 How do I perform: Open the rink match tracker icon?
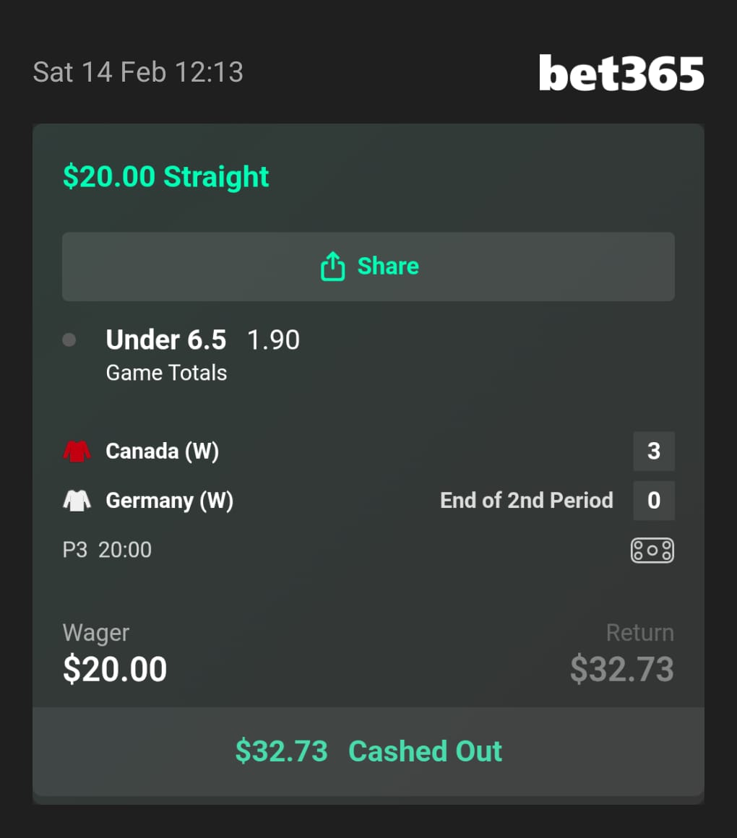tap(652, 550)
